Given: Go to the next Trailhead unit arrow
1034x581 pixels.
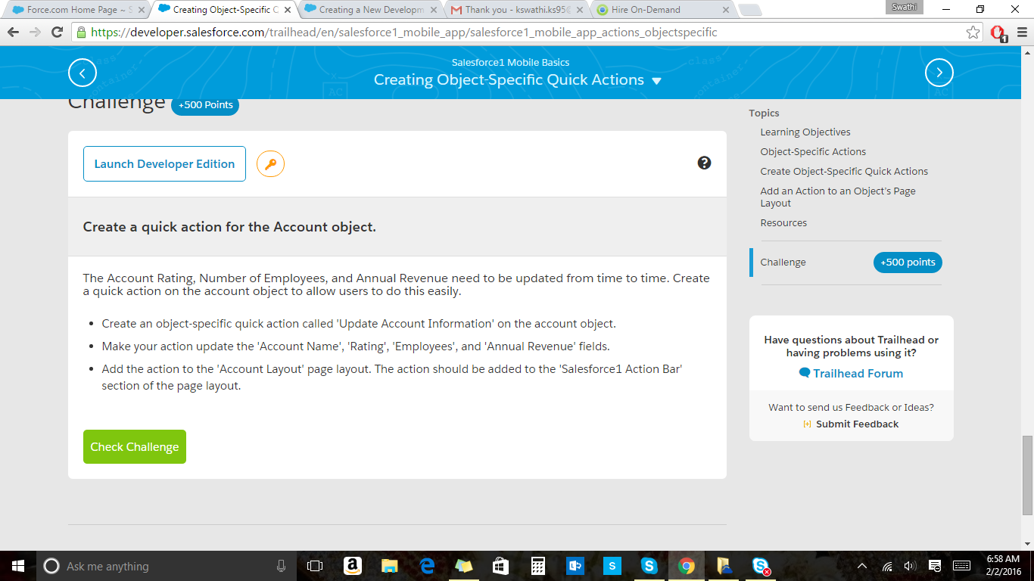Looking at the screenshot, I should point(939,73).
